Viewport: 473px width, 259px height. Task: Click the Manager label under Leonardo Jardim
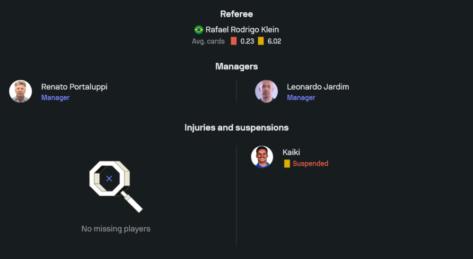coord(301,98)
